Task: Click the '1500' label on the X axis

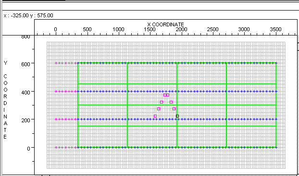Action: coord(150,29)
